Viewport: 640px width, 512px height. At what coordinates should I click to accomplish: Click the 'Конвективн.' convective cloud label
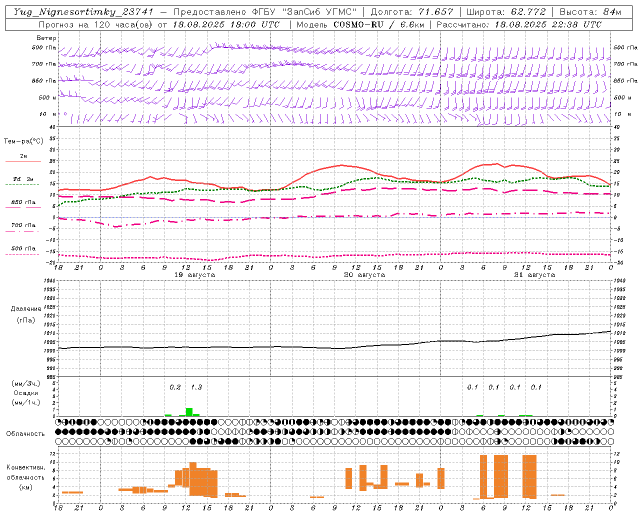26,467
